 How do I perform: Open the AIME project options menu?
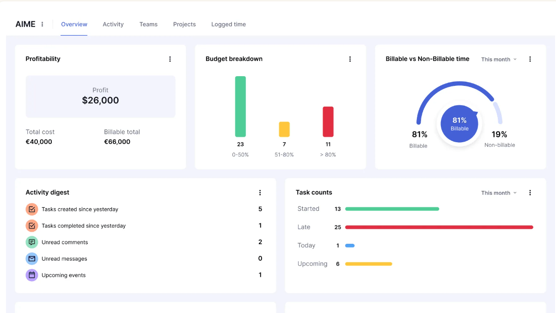pos(43,24)
